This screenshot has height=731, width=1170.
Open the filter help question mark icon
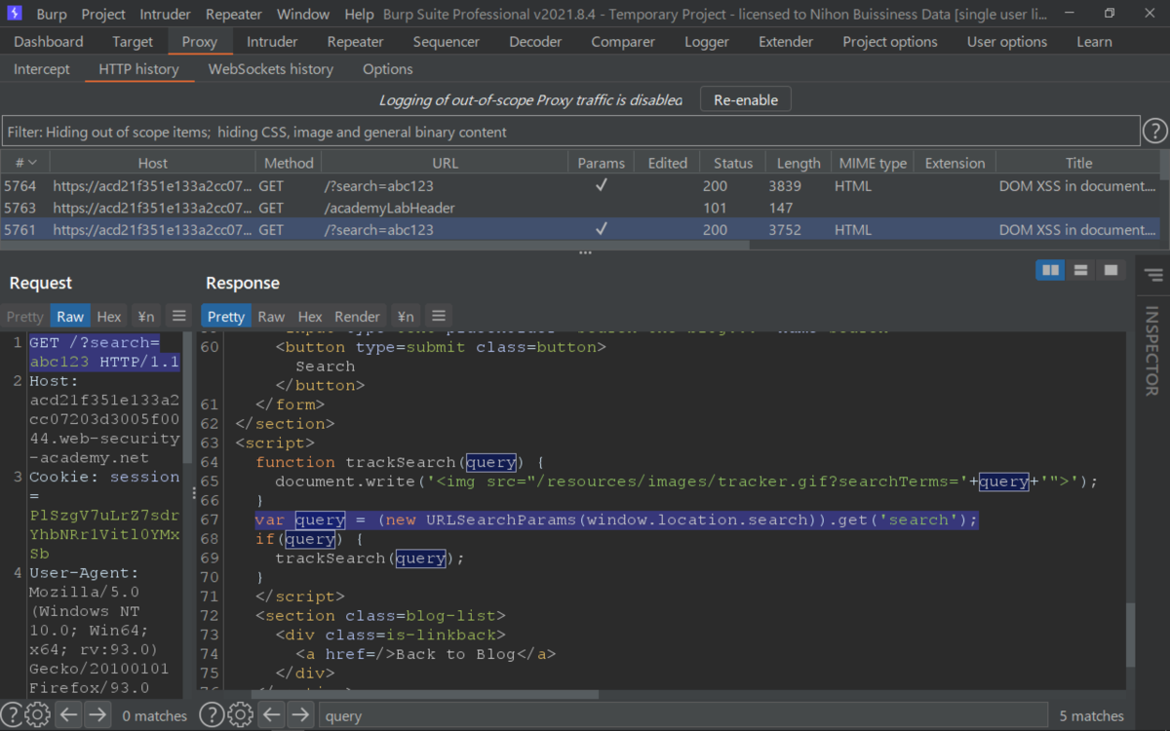[1154, 131]
